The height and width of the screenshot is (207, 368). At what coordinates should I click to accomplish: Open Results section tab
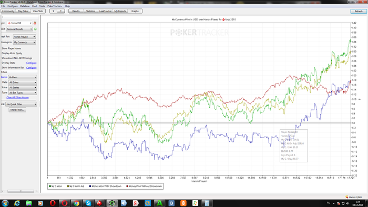pos(76,11)
